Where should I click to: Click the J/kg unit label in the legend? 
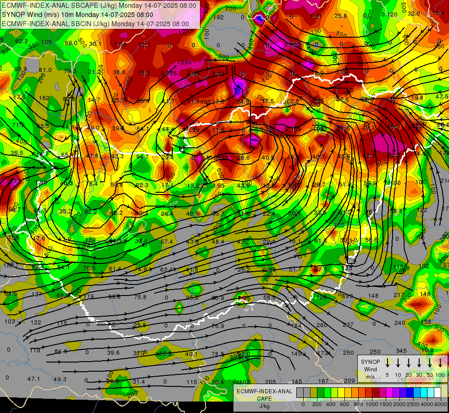[264, 406]
